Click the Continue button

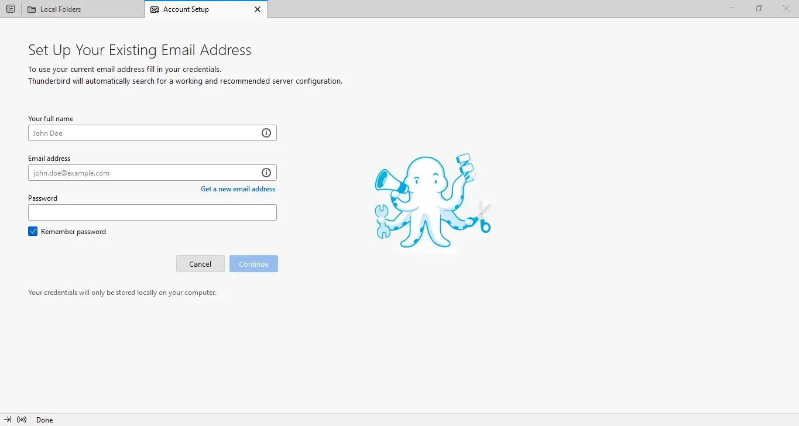[253, 264]
